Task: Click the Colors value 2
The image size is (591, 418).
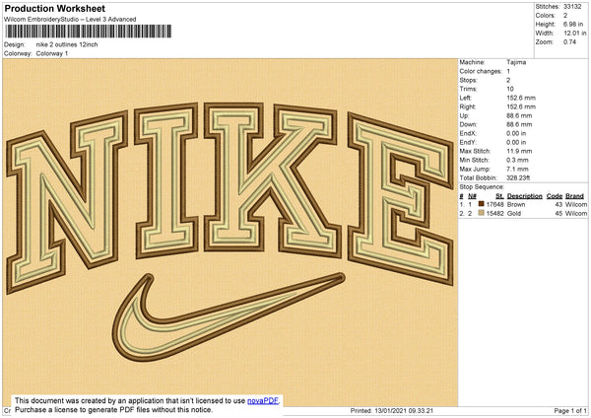Action: coord(565,16)
